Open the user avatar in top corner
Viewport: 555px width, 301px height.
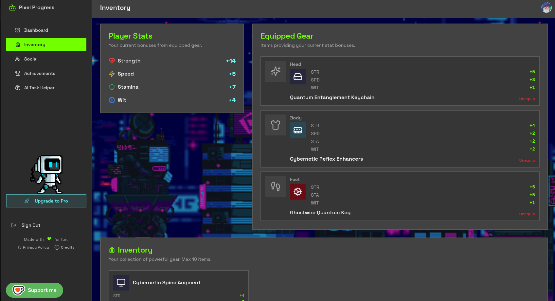(546, 8)
